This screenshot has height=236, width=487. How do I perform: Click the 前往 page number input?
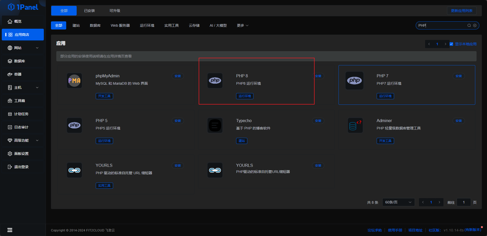pos(464,202)
